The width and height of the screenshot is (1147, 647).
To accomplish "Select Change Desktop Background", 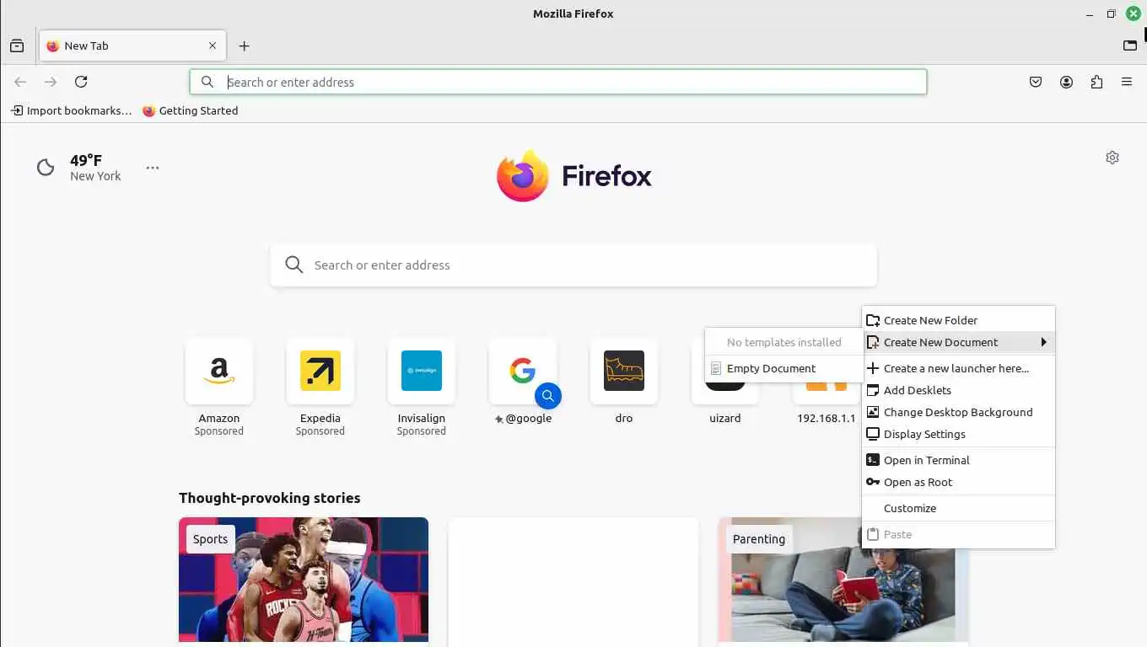I will tap(958, 412).
